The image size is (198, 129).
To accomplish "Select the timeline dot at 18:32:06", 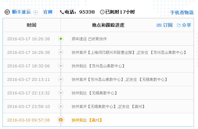I will tap(61, 66).
